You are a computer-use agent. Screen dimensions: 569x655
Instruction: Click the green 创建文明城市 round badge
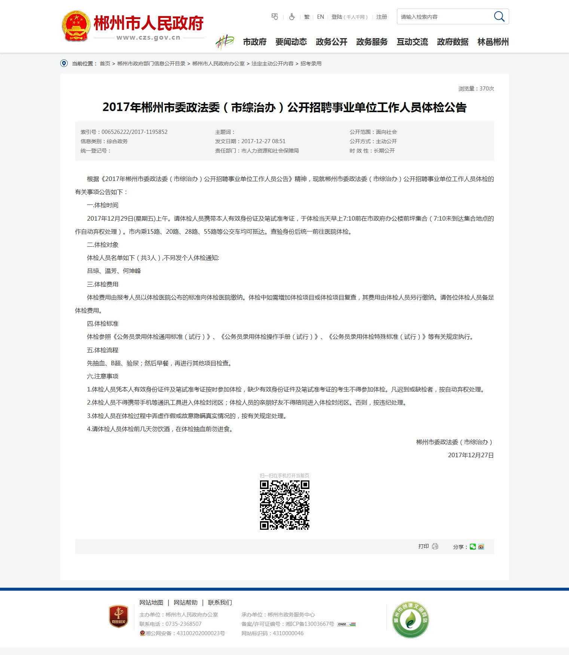tap(410, 619)
